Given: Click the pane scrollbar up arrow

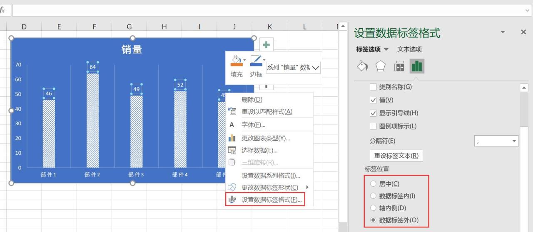Looking at the screenshot, I should (x=524, y=88).
